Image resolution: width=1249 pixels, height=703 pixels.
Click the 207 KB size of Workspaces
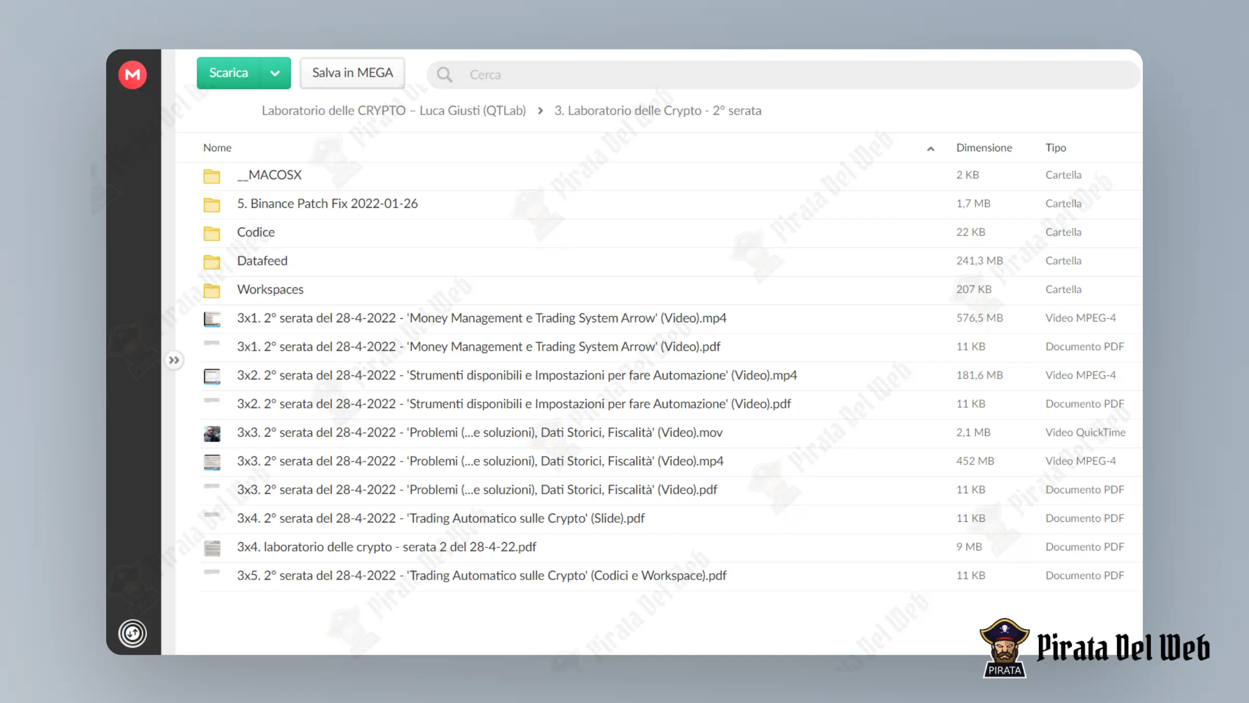point(974,290)
